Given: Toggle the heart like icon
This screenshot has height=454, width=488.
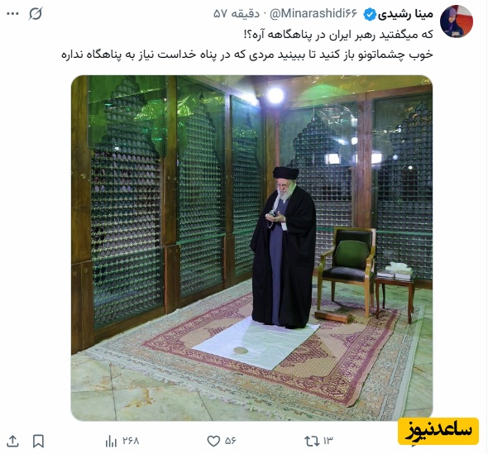Looking at the screenshot, I should 213,441.
